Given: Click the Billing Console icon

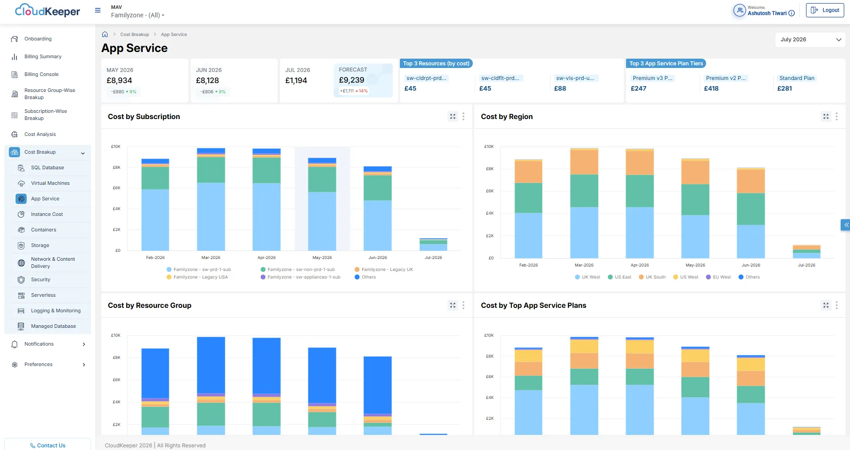Looking at the screenshot, I should (x=15, y=75).
